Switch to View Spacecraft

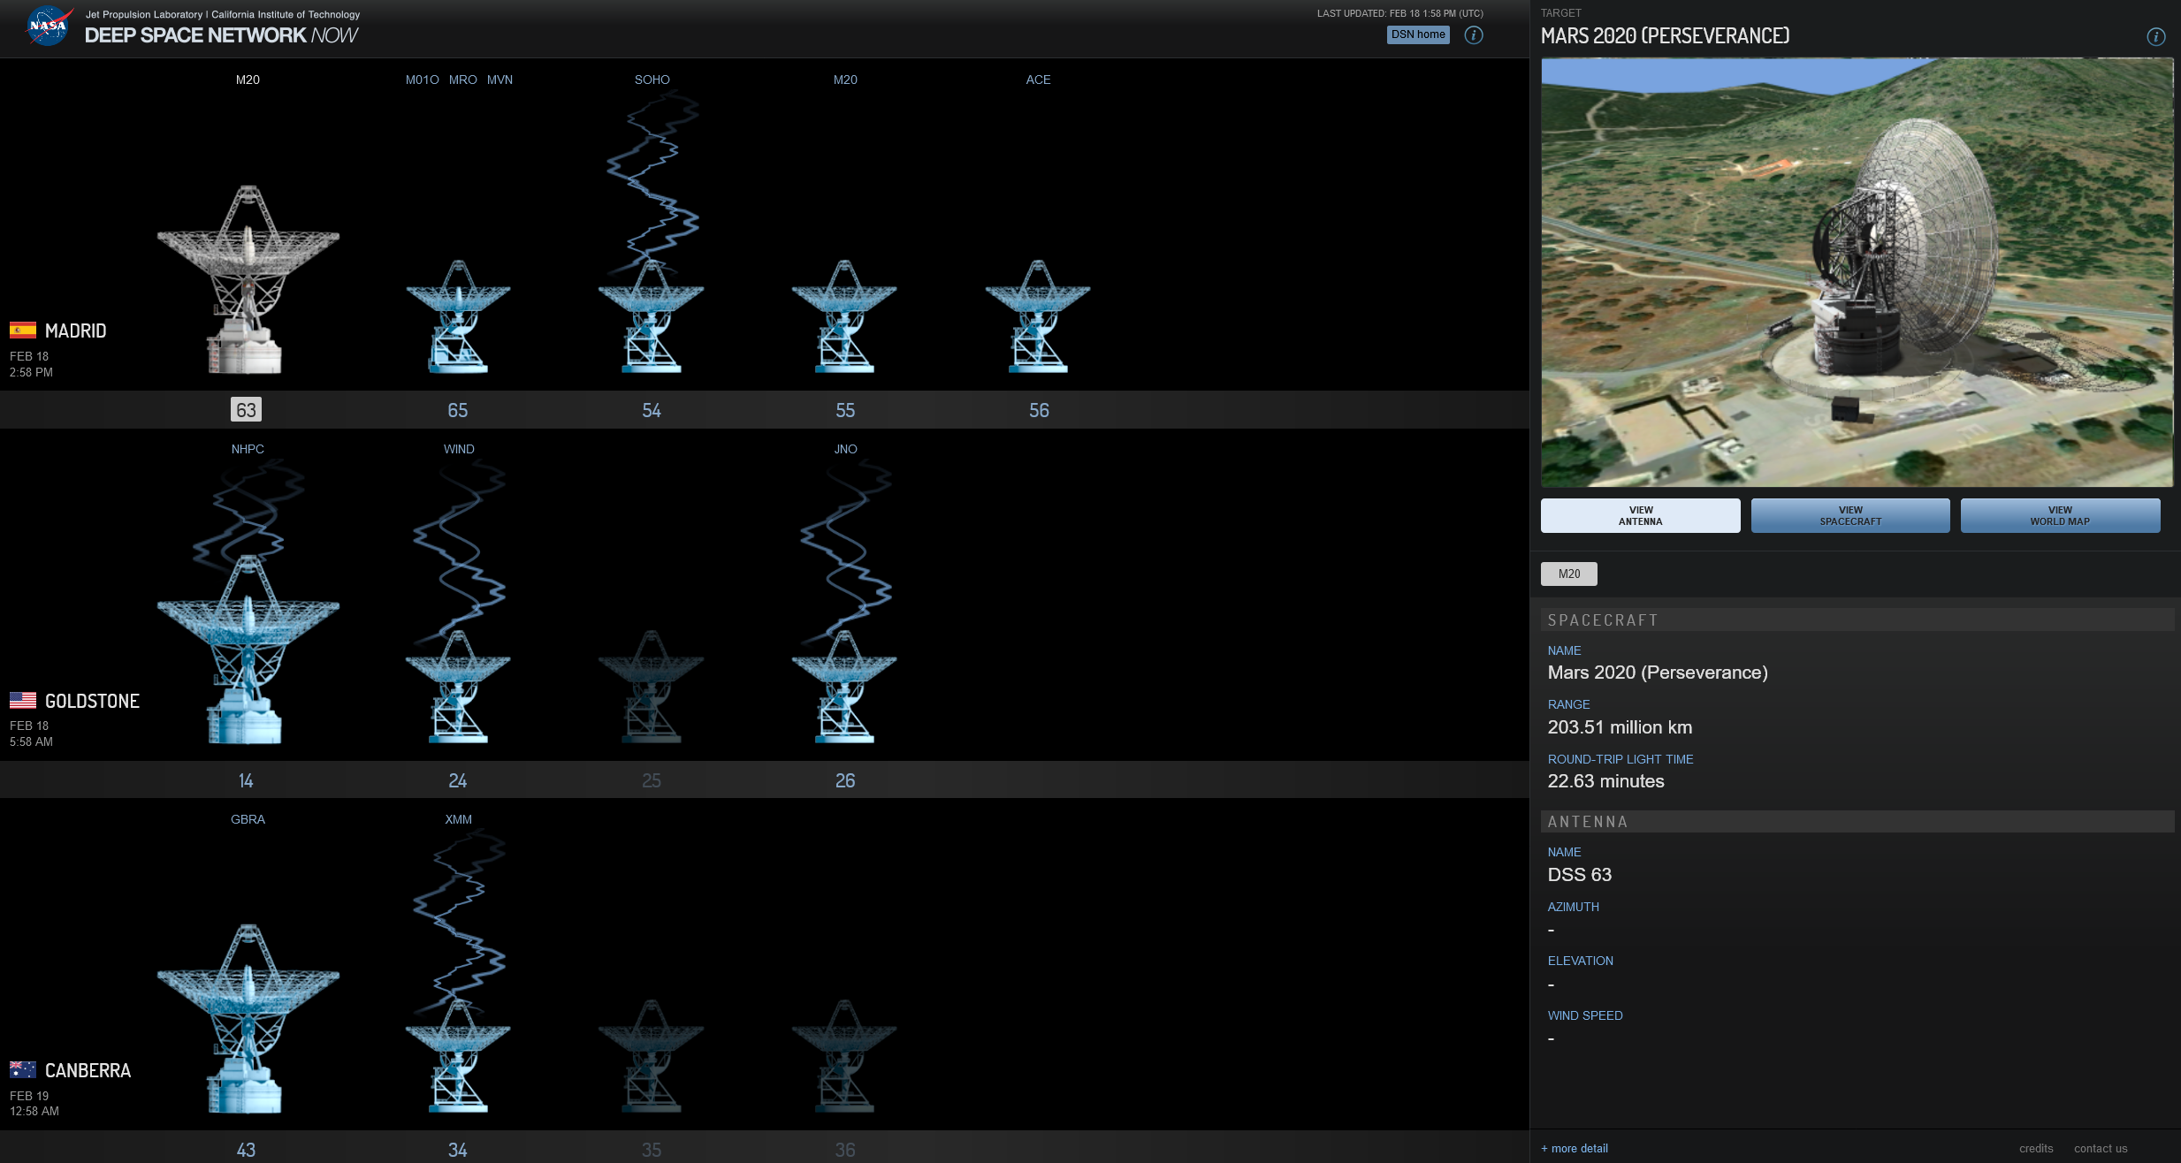1850,515
